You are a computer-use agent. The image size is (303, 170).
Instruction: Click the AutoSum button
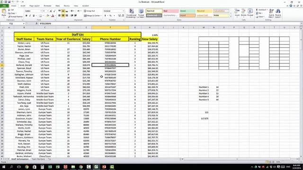261,10
